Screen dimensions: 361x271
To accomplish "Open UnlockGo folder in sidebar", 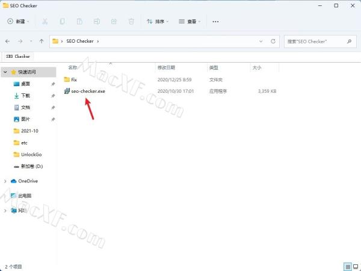I will (31, 154).
